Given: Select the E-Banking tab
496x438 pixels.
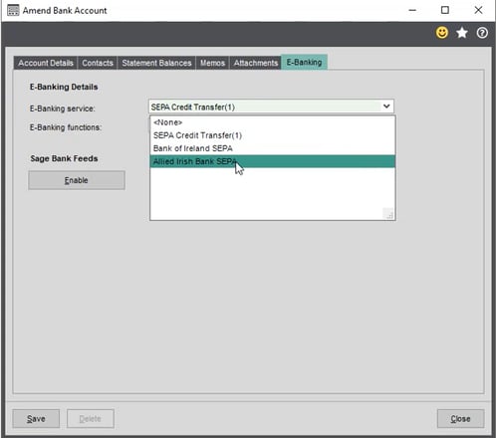Looking at the screenshot, I should click(304, 62).
